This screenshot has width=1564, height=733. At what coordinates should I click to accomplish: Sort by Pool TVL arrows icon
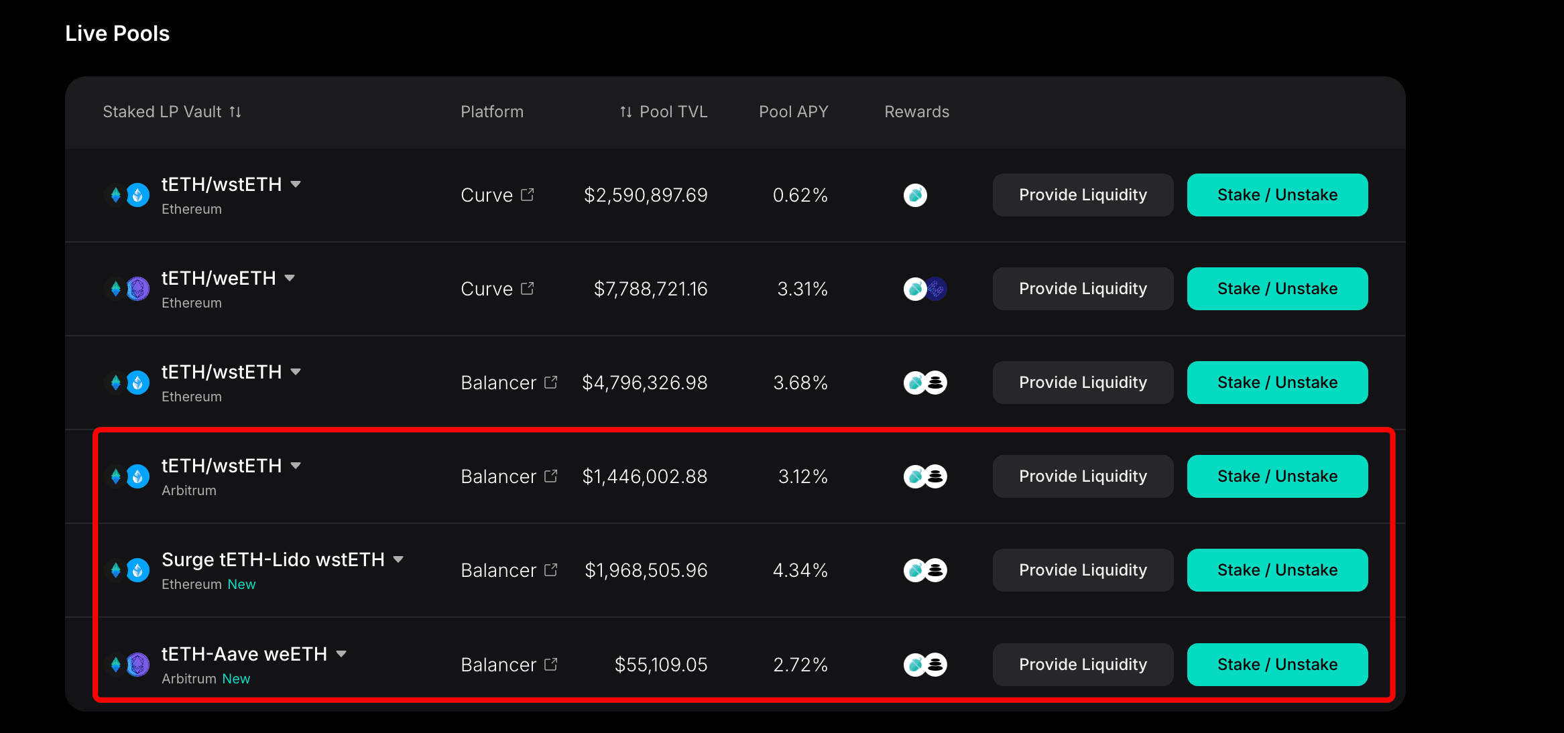[626, 112]
